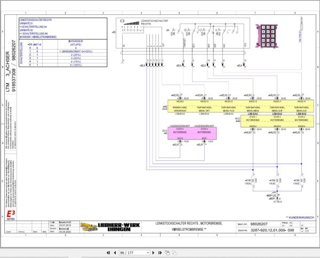Click the purple connector pinout image

pos(266,36)
